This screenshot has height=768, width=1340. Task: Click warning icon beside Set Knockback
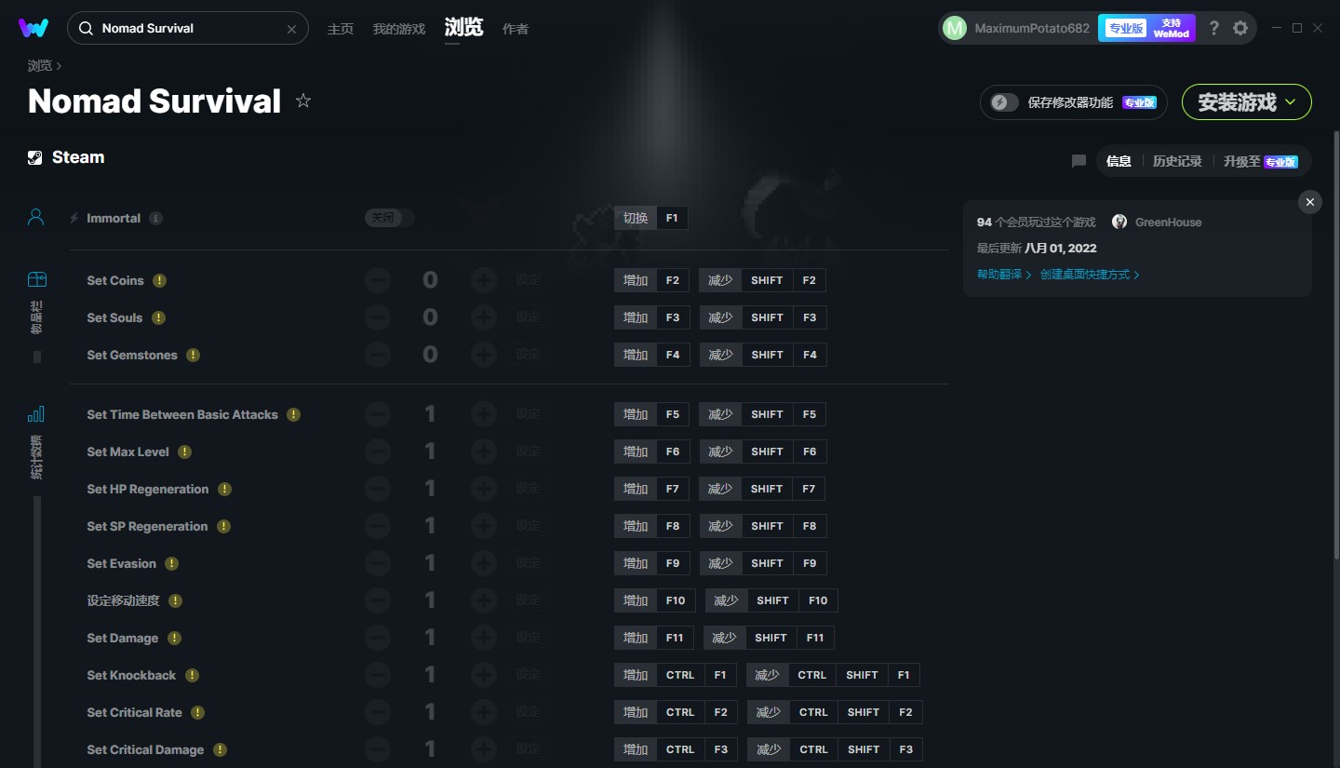pos(192,675)
